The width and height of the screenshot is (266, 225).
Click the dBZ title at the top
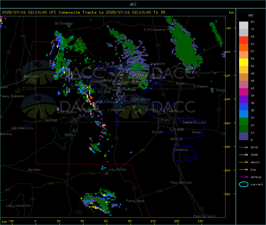pyautogui.click(x=133, y=4)
